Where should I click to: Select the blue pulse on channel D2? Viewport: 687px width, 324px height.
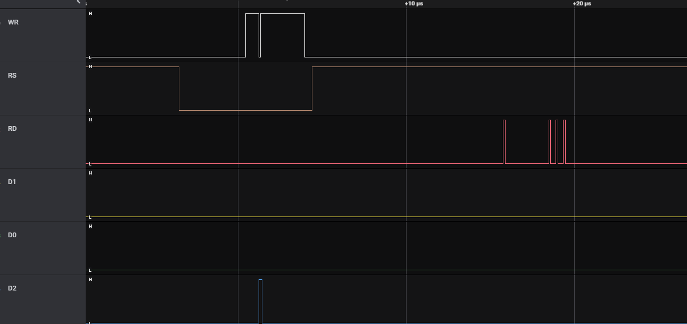(x=260, y=298)
